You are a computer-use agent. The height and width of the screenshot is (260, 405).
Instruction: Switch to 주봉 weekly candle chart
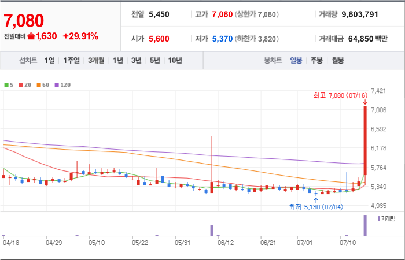click(316, 61)
